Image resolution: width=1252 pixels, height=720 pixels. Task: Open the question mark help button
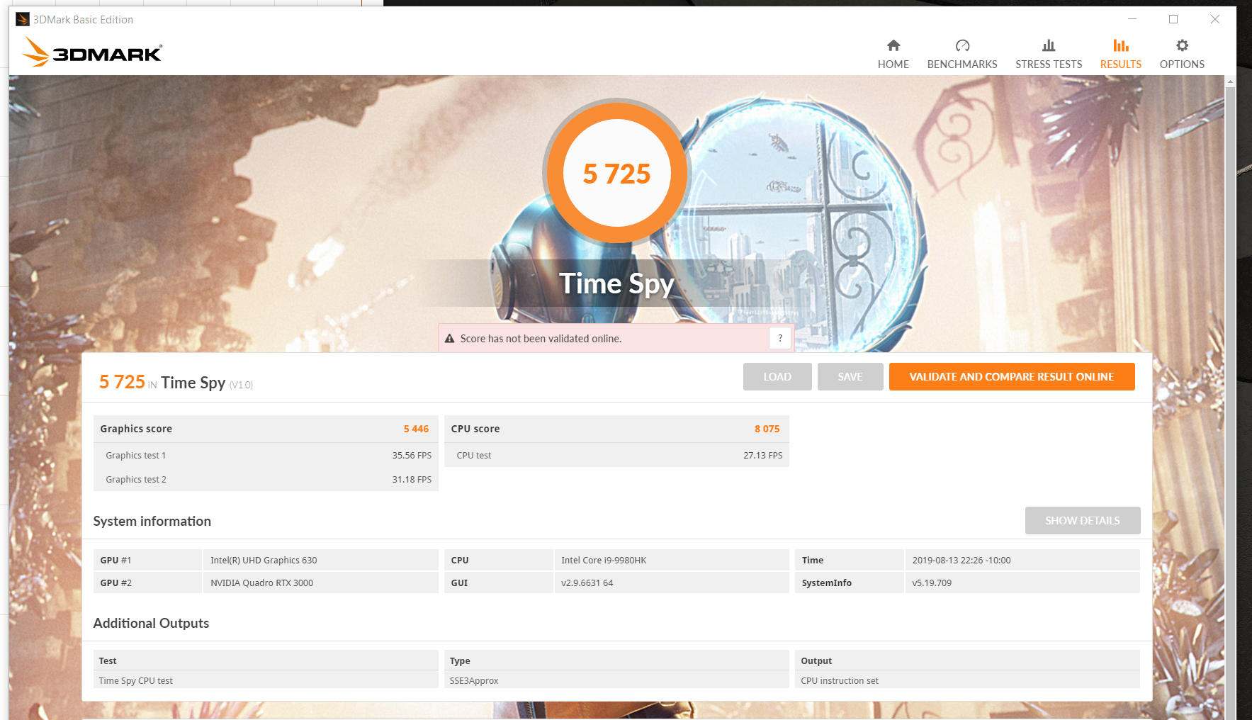coord(780,338)
